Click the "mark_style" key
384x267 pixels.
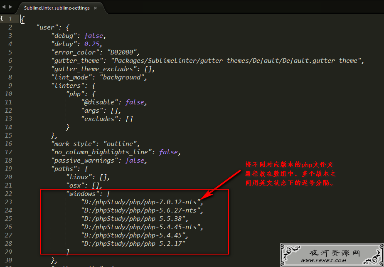pyautogui.click(x=73, y=143)
